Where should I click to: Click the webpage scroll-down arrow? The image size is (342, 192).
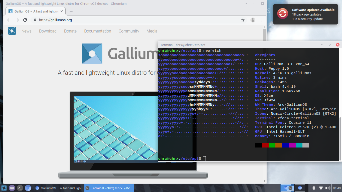click(265, 181)
